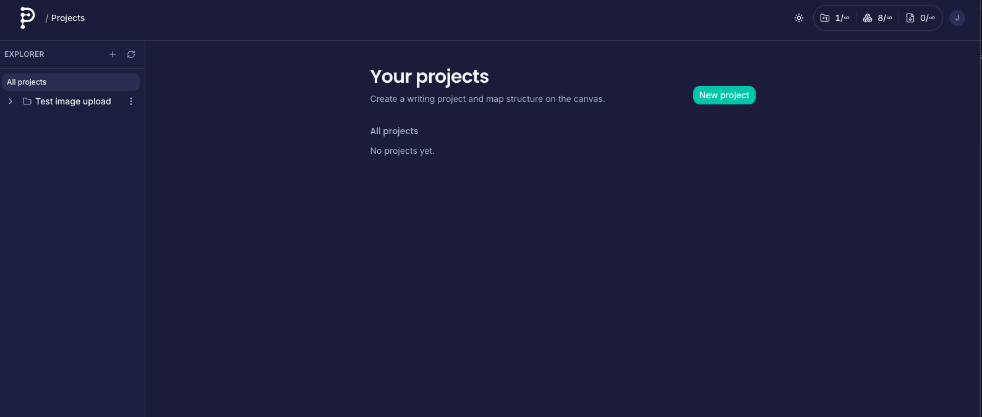Click the Projects breadcrumb link
The height and width of the screenshot is (417, 982).
click(68, 18)
